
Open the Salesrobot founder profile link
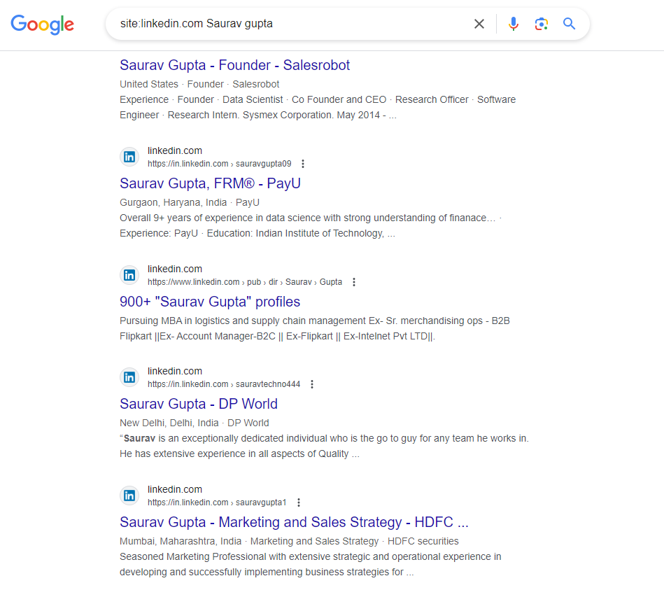[x=234, y=64]
